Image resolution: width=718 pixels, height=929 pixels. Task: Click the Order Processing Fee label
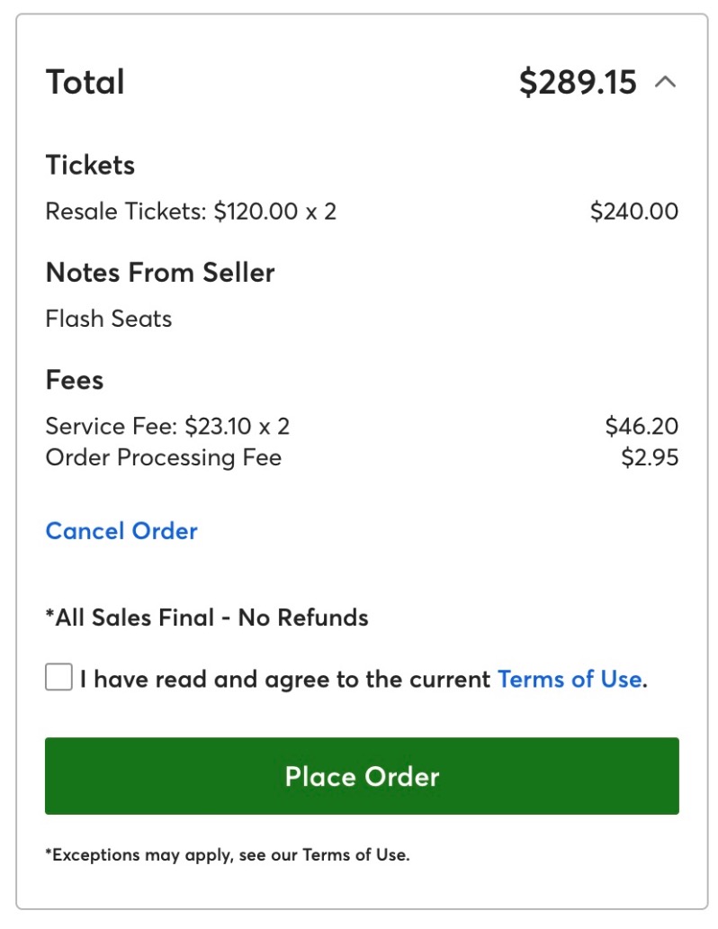[x=164, y=457]
